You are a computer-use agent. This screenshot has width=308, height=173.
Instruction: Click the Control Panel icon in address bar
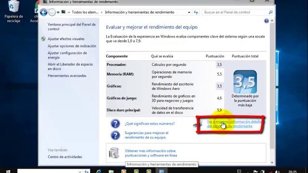tap(63, 12)
